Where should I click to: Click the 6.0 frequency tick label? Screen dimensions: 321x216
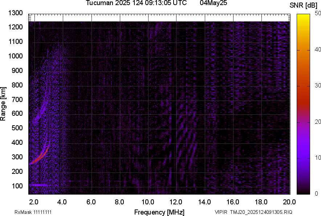point(91,202)
